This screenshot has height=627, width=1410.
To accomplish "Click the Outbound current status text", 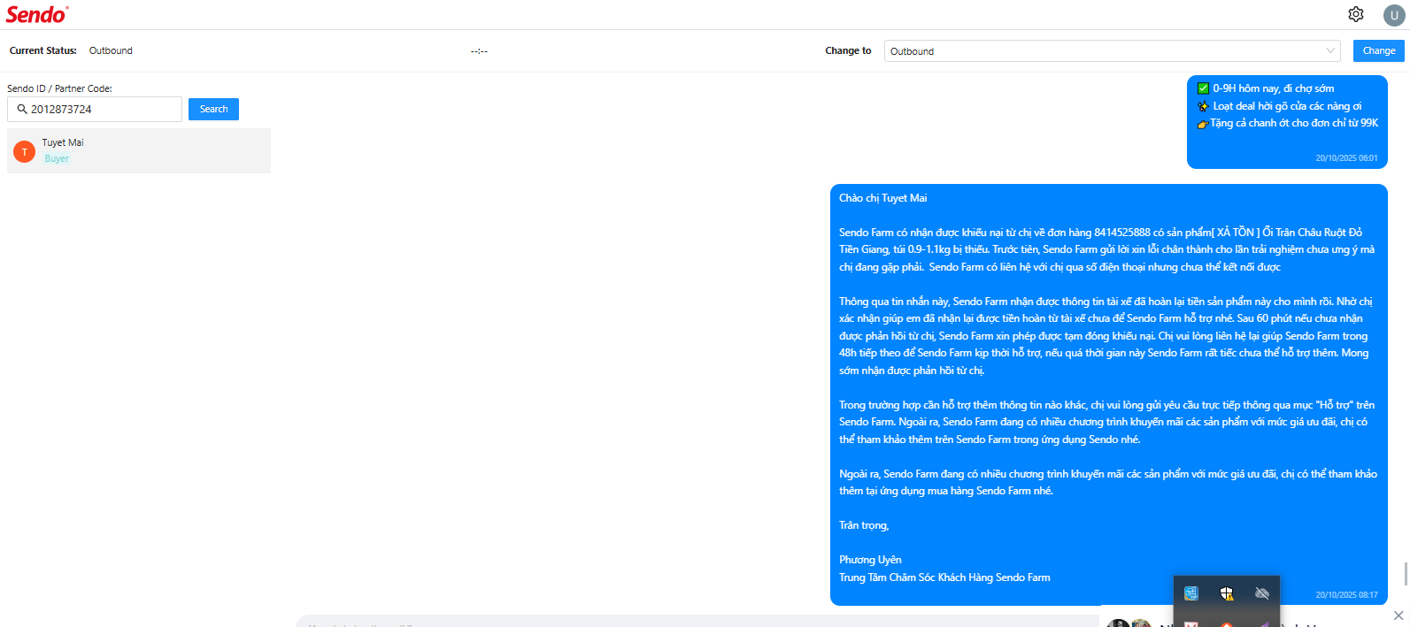I will 111,50.
